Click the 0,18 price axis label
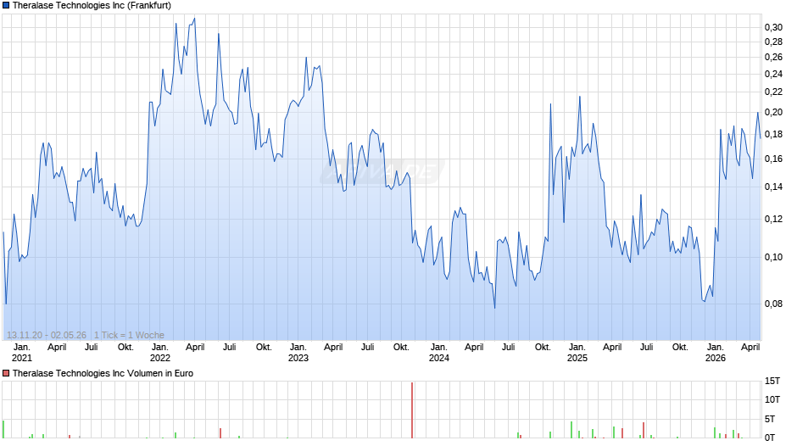Viewport: 797px width, 446px height. point(773,134)
